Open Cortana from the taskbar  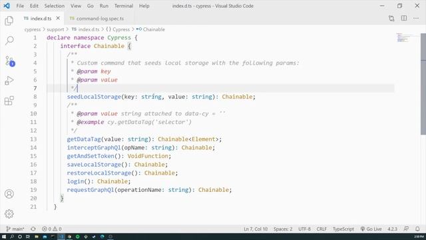point(20,237)
